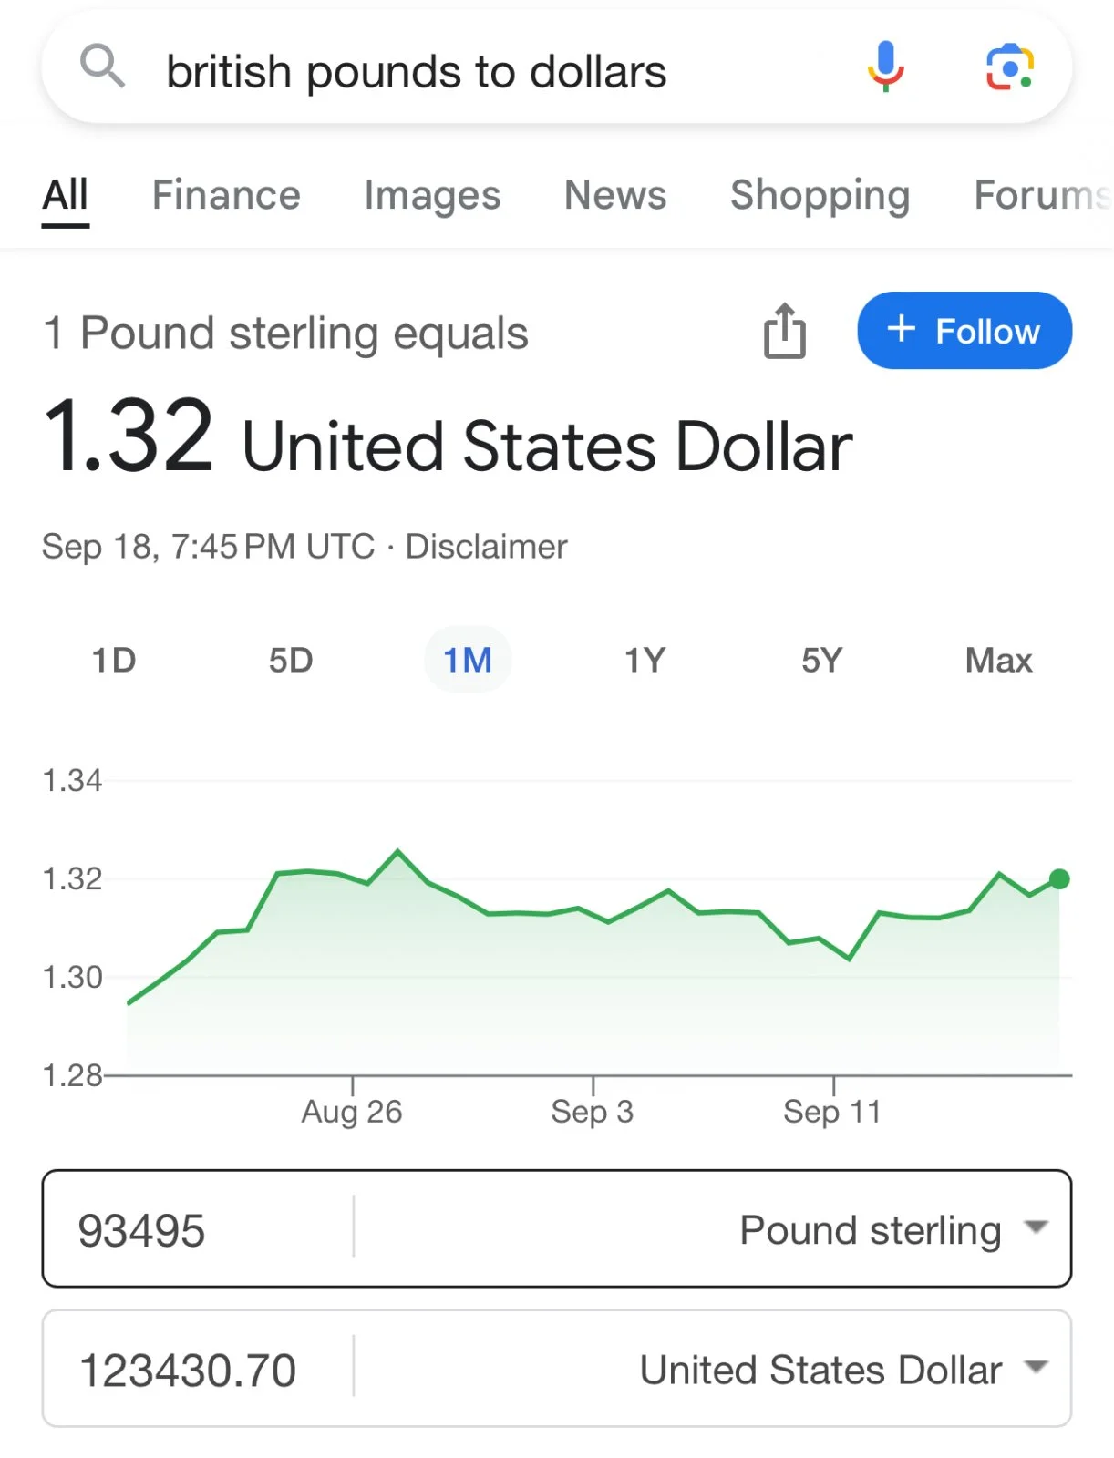Go to the News tab
The image size is (1114, 1458).
point(615,195)
